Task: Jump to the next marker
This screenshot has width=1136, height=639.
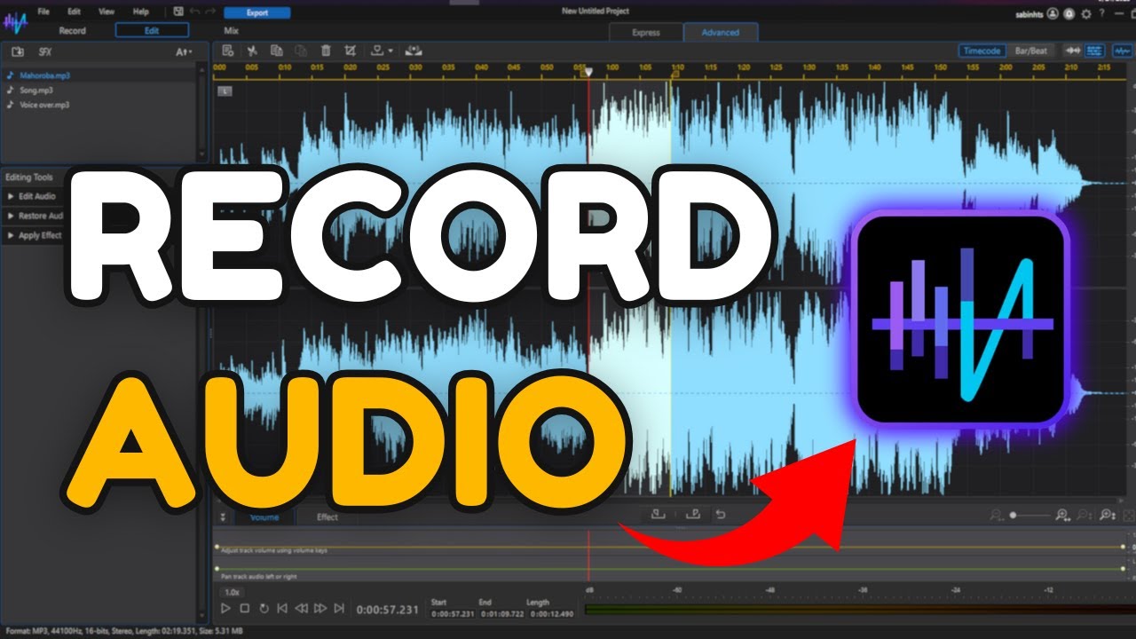Action: 339,608
